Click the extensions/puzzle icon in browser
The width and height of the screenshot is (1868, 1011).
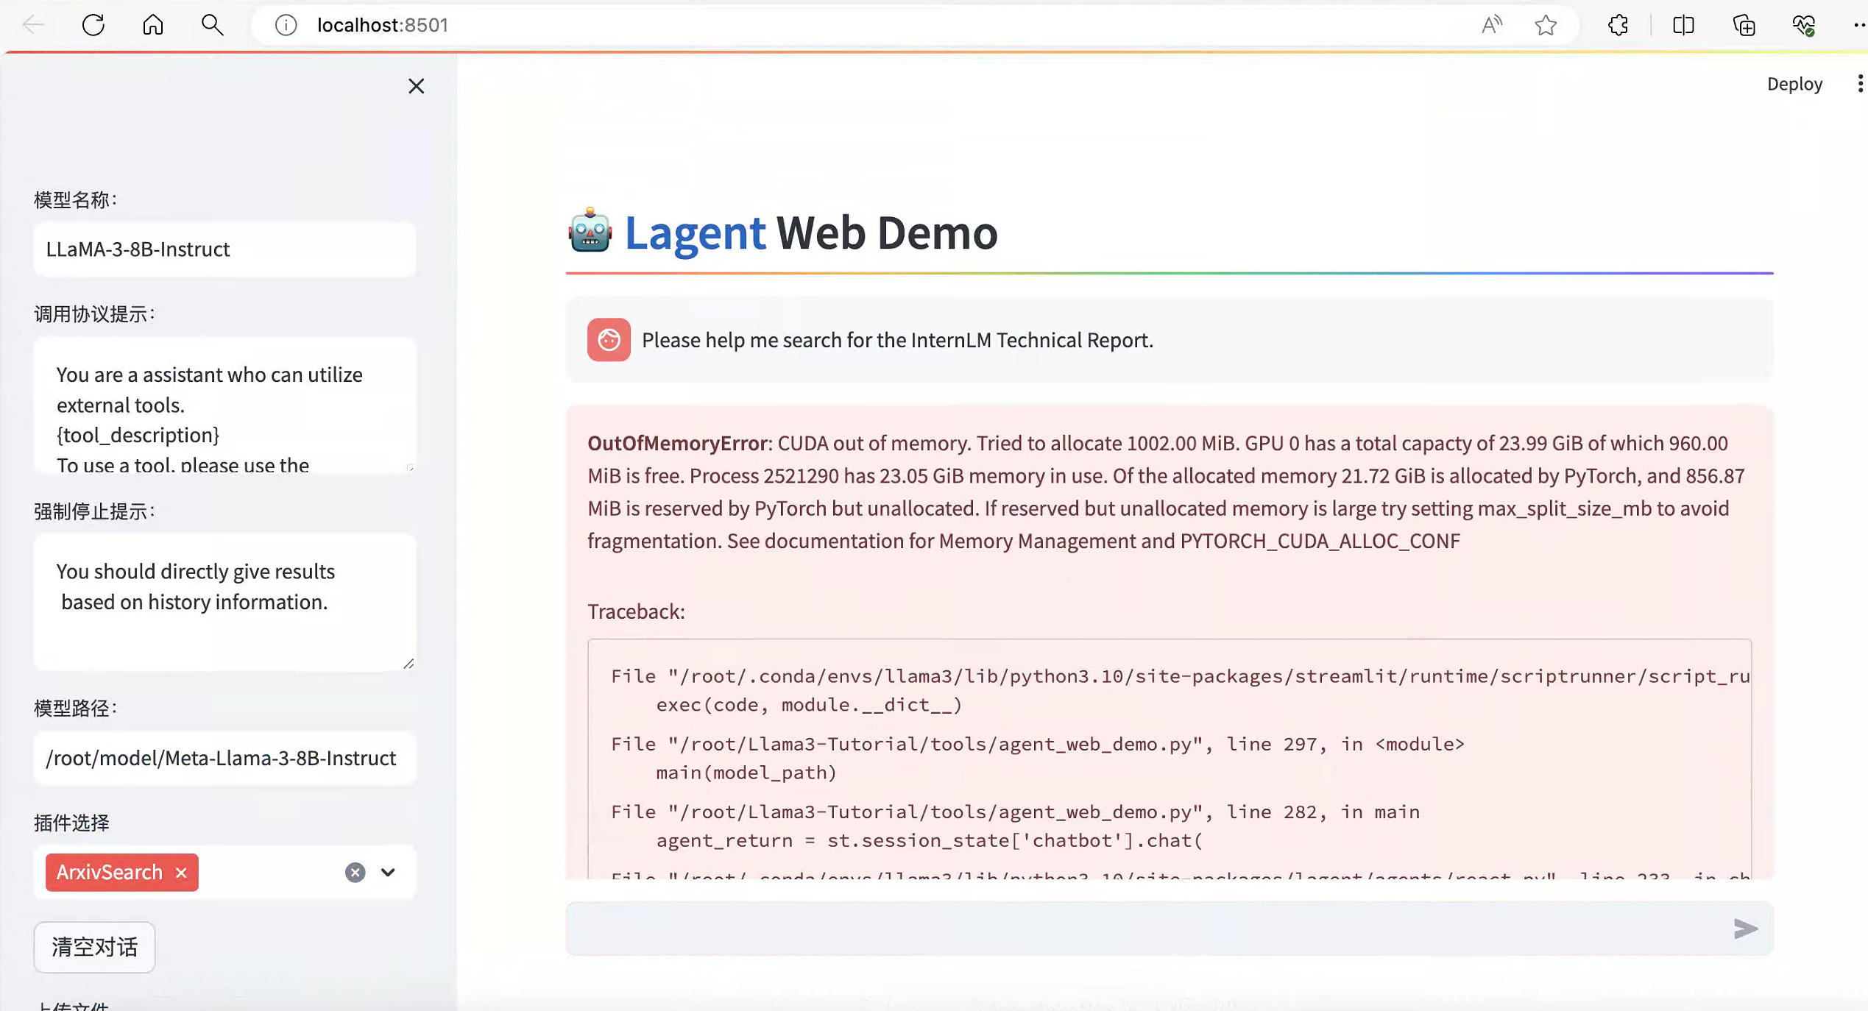(1619, 25)
